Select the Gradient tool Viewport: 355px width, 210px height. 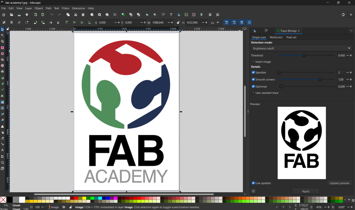(2, 102)
